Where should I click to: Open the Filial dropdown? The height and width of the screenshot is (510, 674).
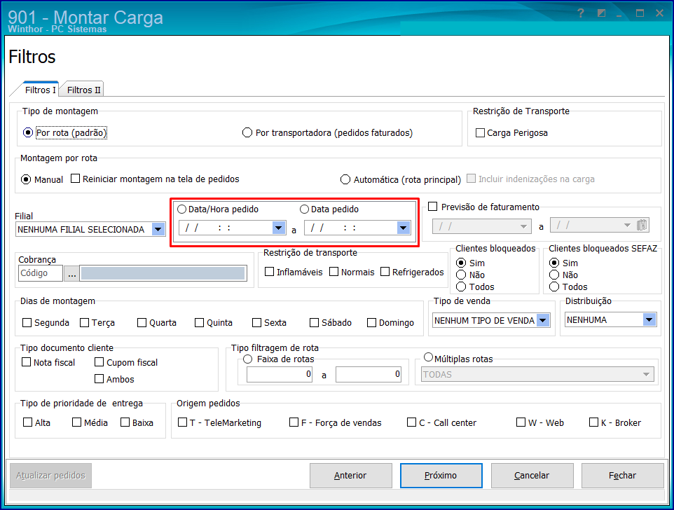[158, 230]
